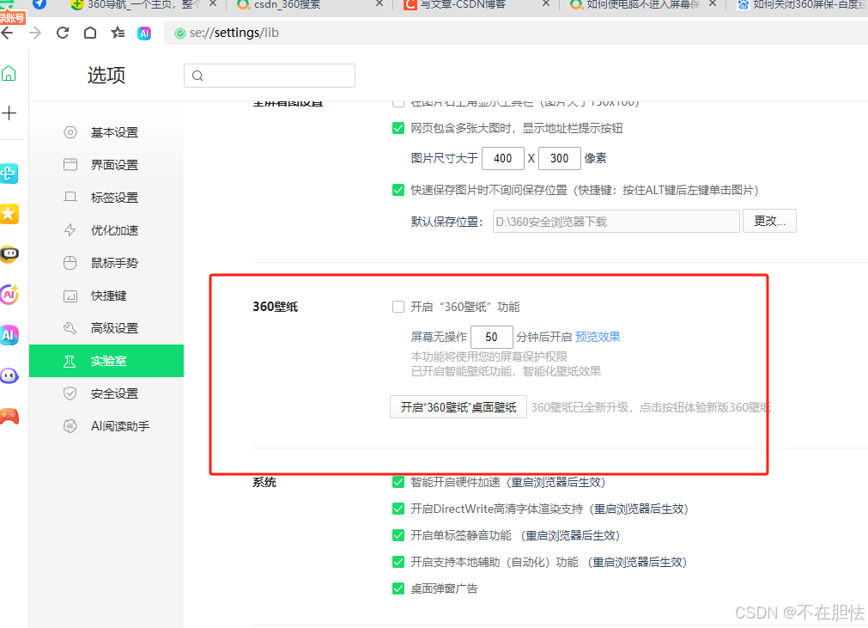Open the favorites star-list icon in toolbar
This screenshot has height=628, width=868.
click(118, 33)
